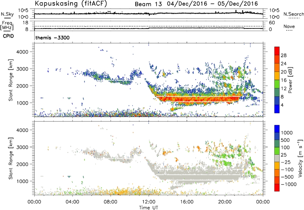Image resolution: width=304 pixels, height=210 pixels.
Task: Click the '08:00' time axis label
Action: point(111,202)
